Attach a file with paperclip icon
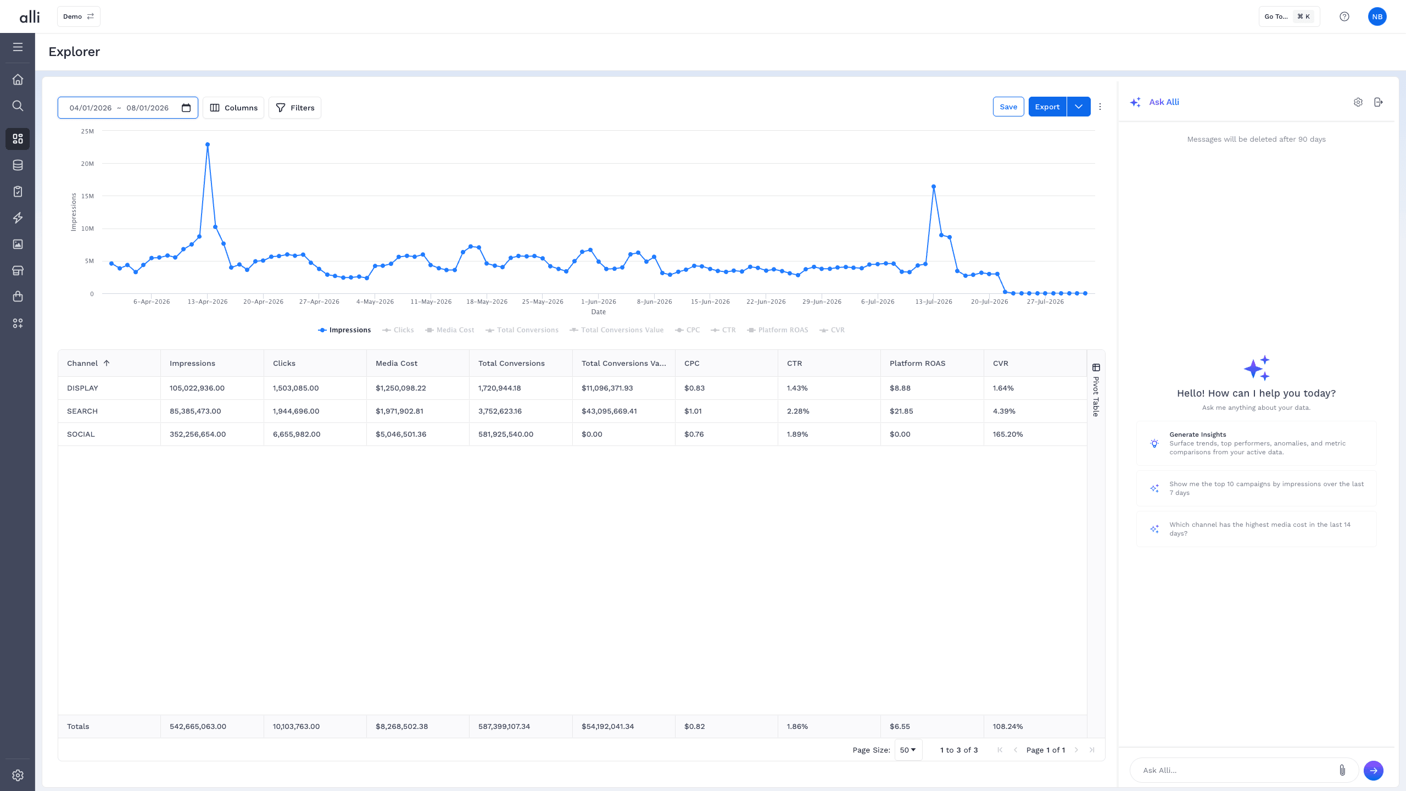This screenshot has width=1406, height=791. tap(1342, 770)
